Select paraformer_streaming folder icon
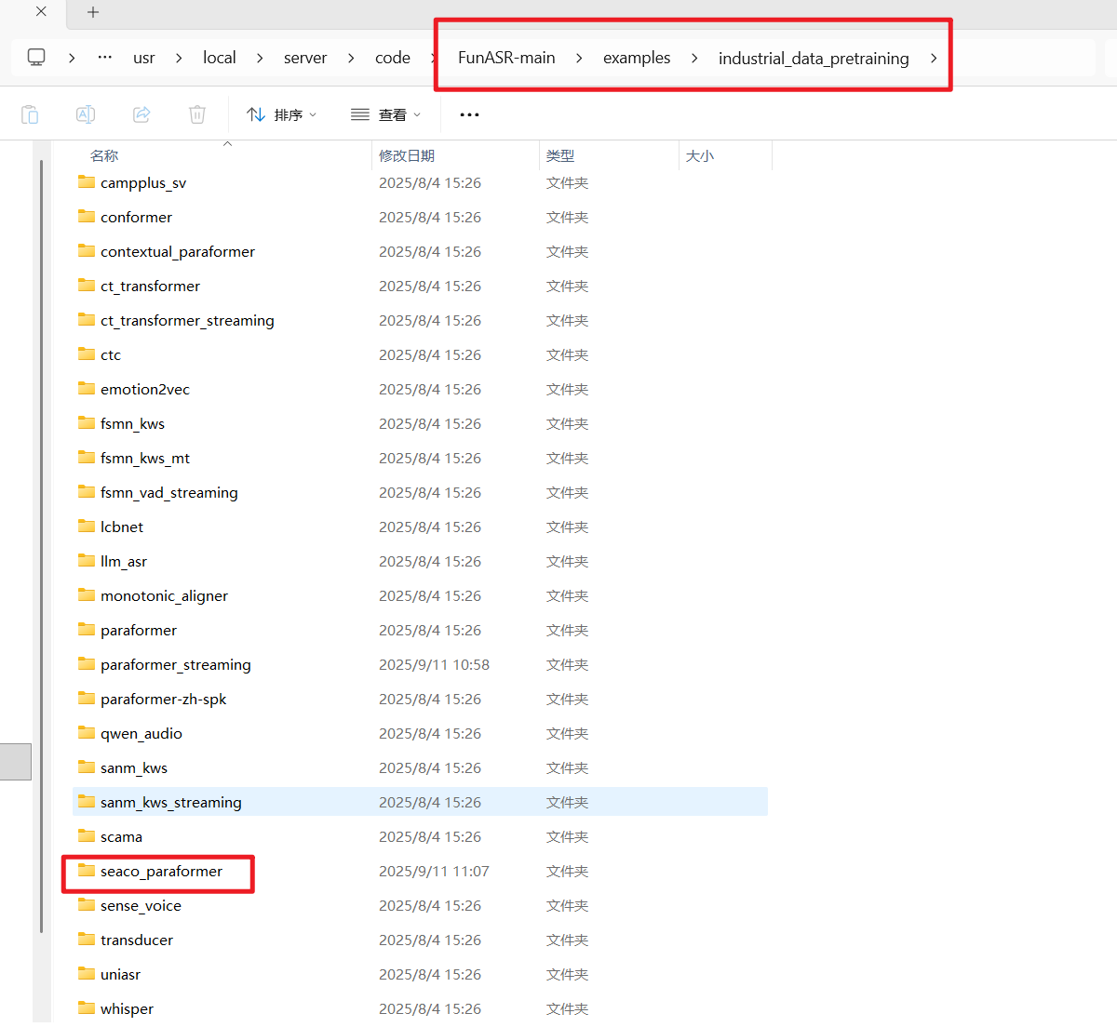Screen dimensions: 1117x1027 pos(87,664)
